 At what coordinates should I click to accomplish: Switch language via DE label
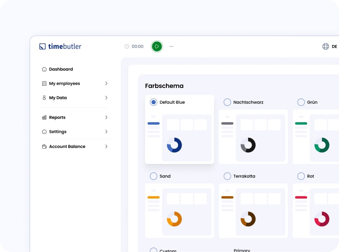(x=334, y=46)
